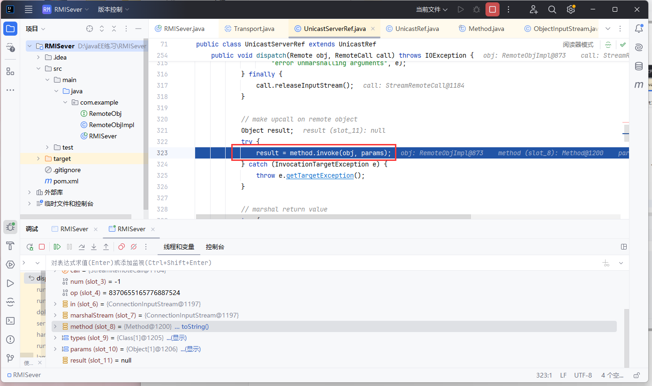The height and width of the screenshot is (386, 652).
Task: Click the toString() link on method variable
Action: tap(195, 326)
